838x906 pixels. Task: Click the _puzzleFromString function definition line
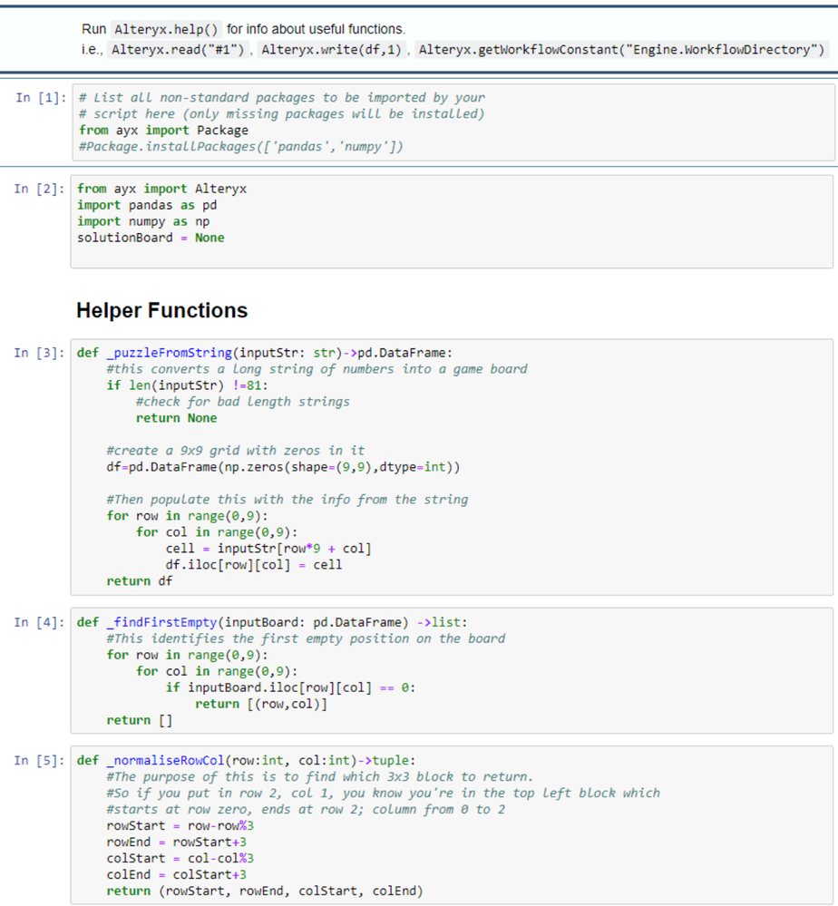coord(270,353)
